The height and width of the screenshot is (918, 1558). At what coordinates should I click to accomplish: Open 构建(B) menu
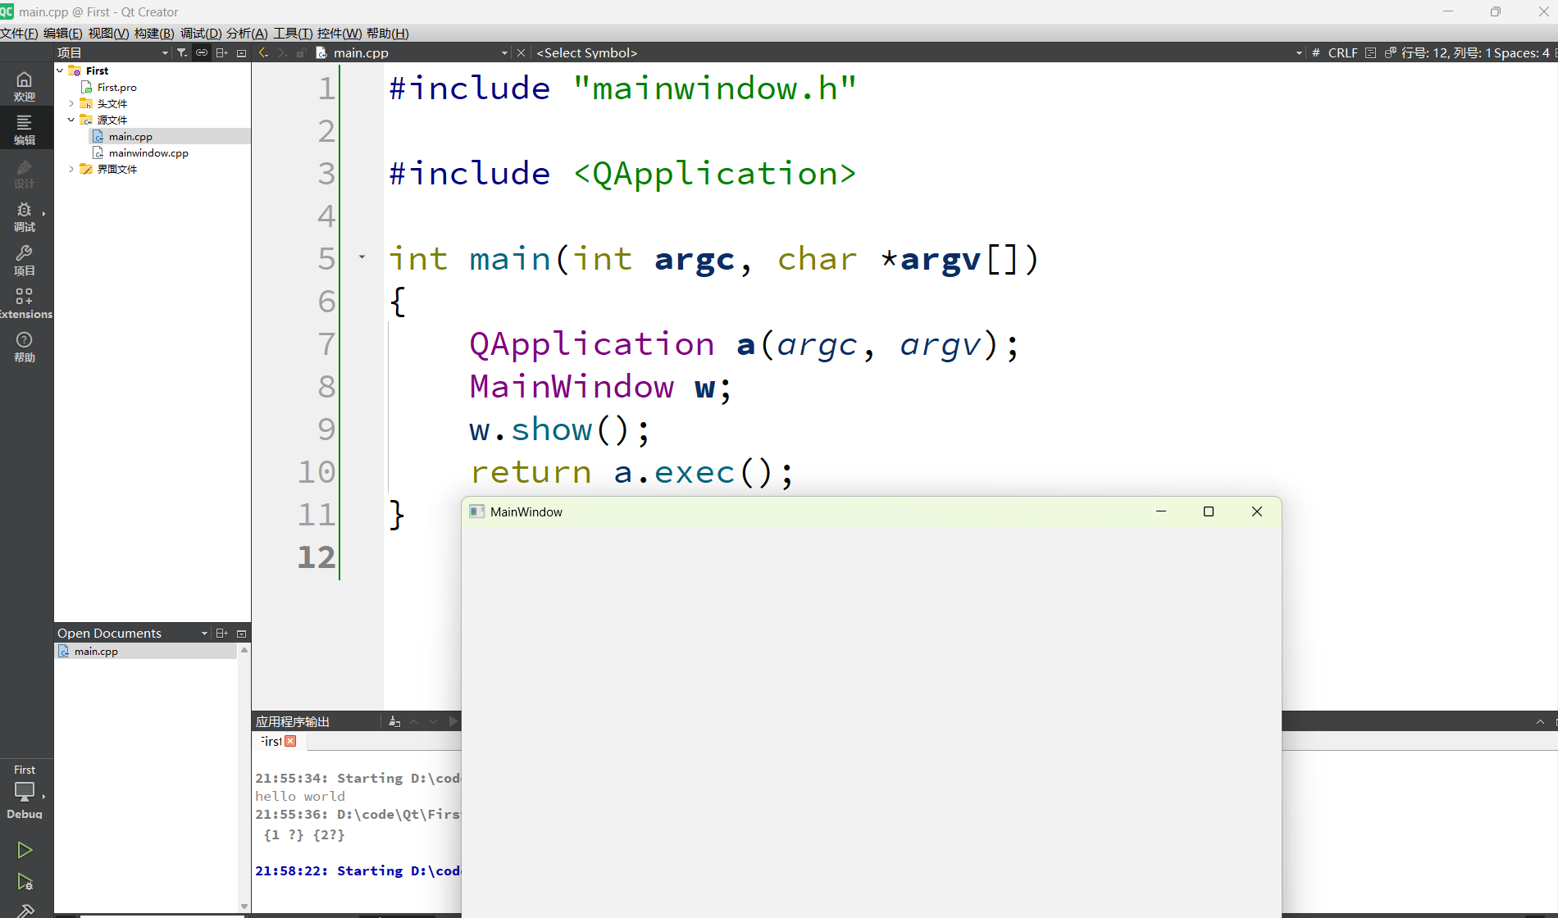[x=154, y=33]
